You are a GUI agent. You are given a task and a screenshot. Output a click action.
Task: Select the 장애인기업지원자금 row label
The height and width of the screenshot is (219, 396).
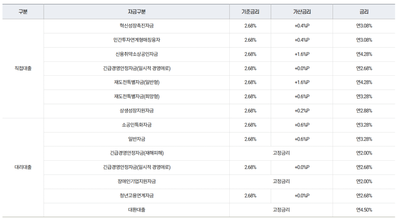point(137,182)
